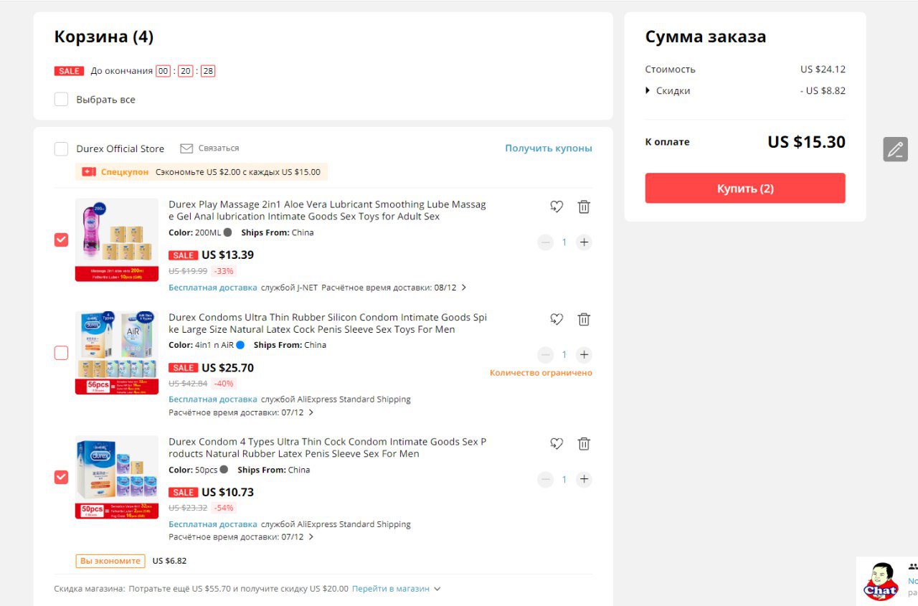Follow the Перейти в магазин link

(391, 589)
